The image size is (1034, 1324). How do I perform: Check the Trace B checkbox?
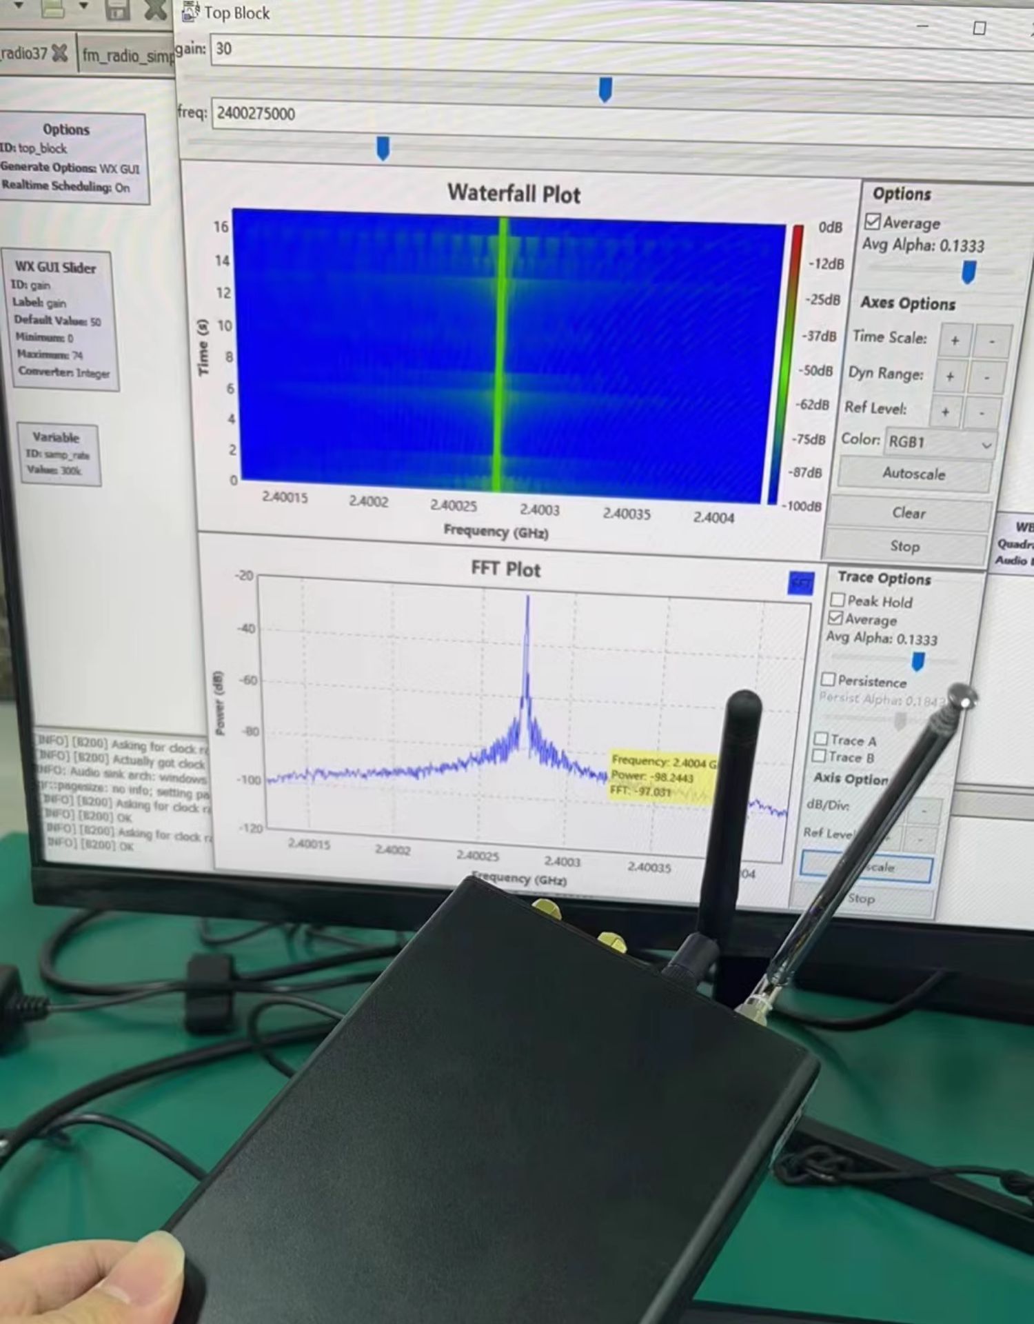pyautogui.click(x=819, y=756)
